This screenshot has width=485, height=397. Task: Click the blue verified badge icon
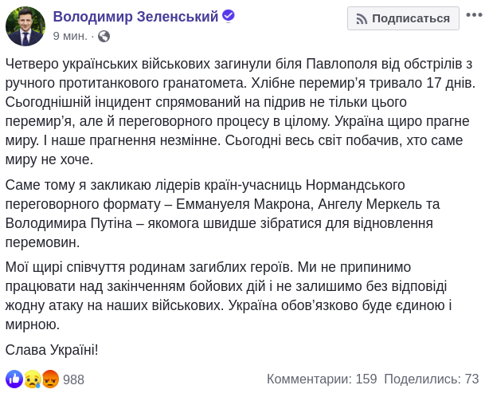[x=228, y=17]
